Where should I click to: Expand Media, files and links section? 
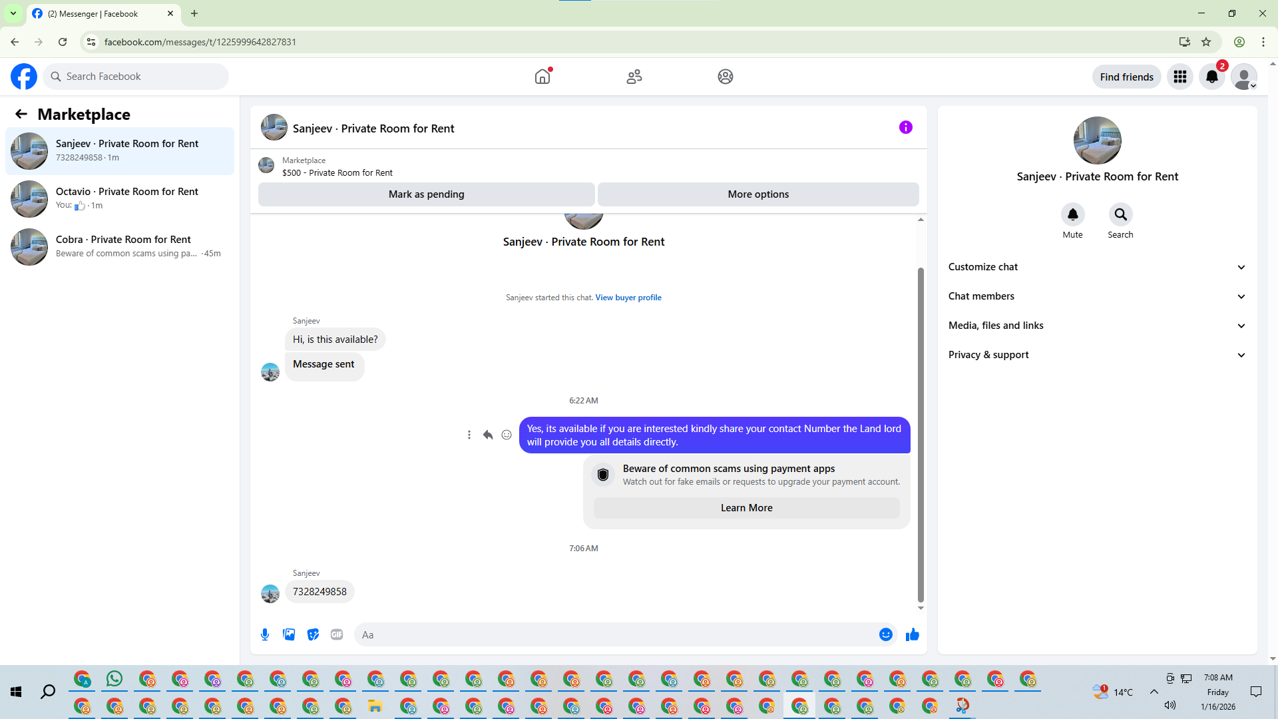[1097, 326]
